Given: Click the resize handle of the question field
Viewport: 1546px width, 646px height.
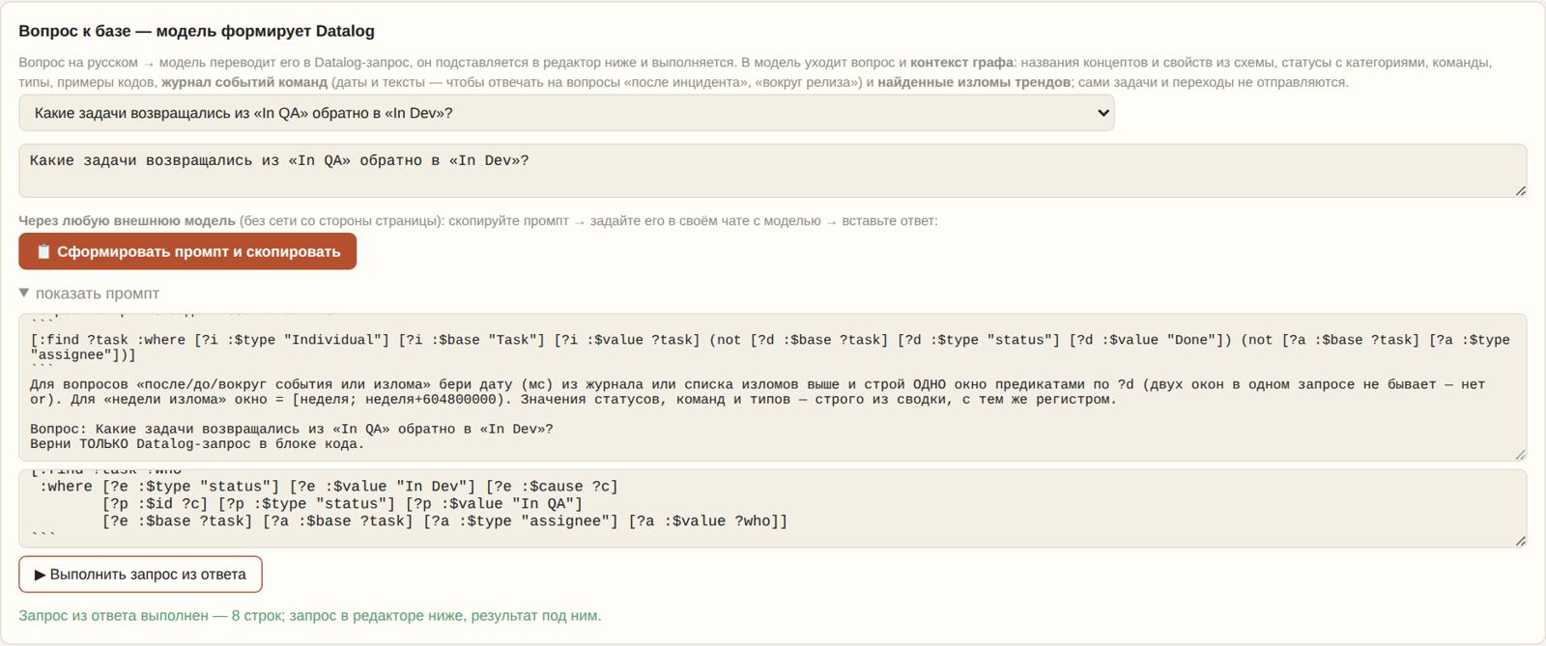Looking at the screenshot, I should (x=1520, y=191).
